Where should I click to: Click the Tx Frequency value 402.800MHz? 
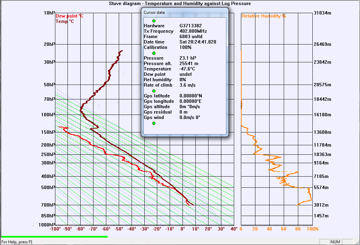point(193,31)
